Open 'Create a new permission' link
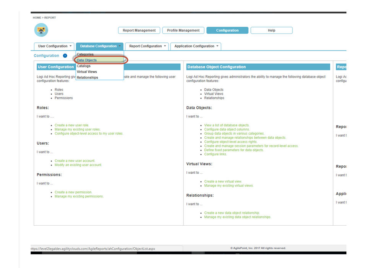 coord(73,192)
